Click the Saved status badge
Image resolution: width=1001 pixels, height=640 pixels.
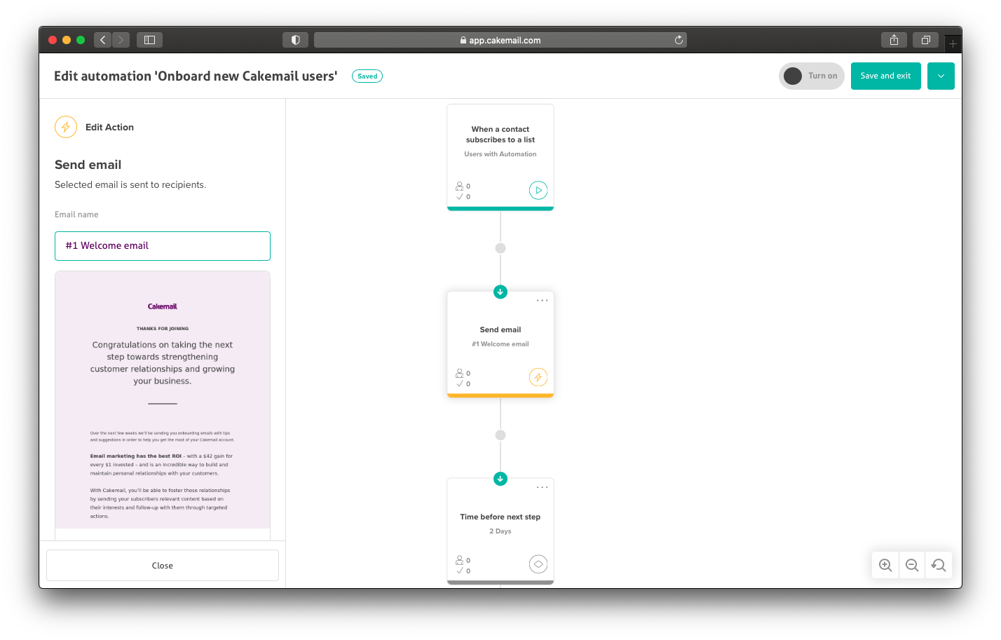point(367,76)
